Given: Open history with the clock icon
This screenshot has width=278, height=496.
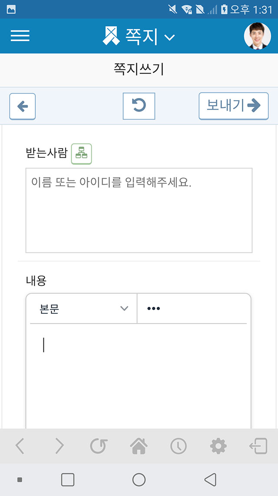Looking at the screenshot, I should tap(179, 446).
